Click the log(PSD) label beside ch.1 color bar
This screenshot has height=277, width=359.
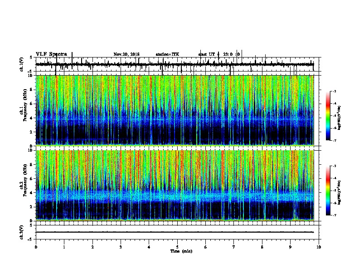(340, 118)
